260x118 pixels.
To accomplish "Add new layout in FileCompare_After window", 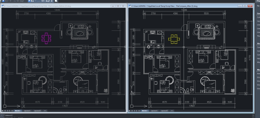I will [172, 111].
